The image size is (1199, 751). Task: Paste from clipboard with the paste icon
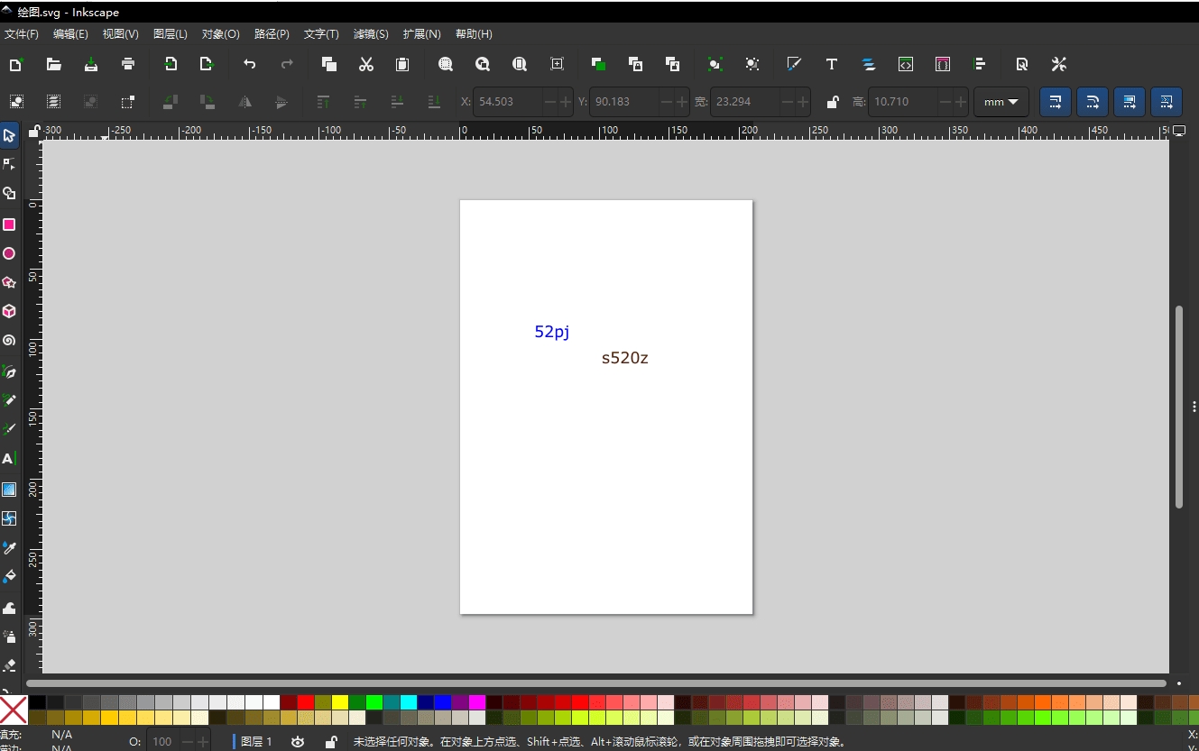402,64
